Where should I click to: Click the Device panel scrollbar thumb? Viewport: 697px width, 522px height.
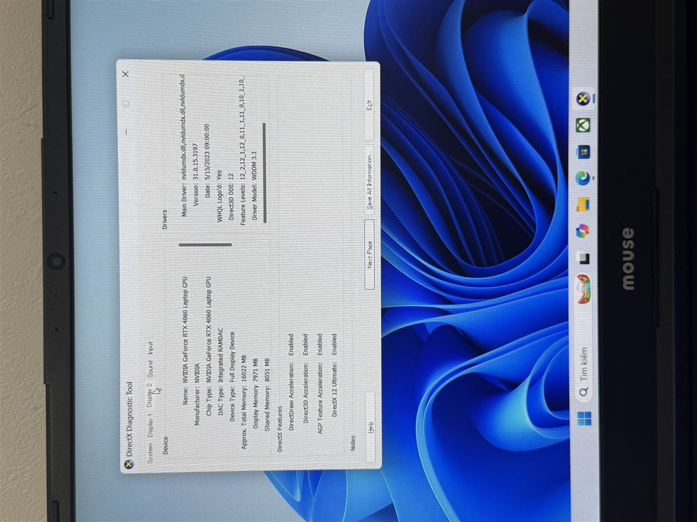[x=205, y=245]
